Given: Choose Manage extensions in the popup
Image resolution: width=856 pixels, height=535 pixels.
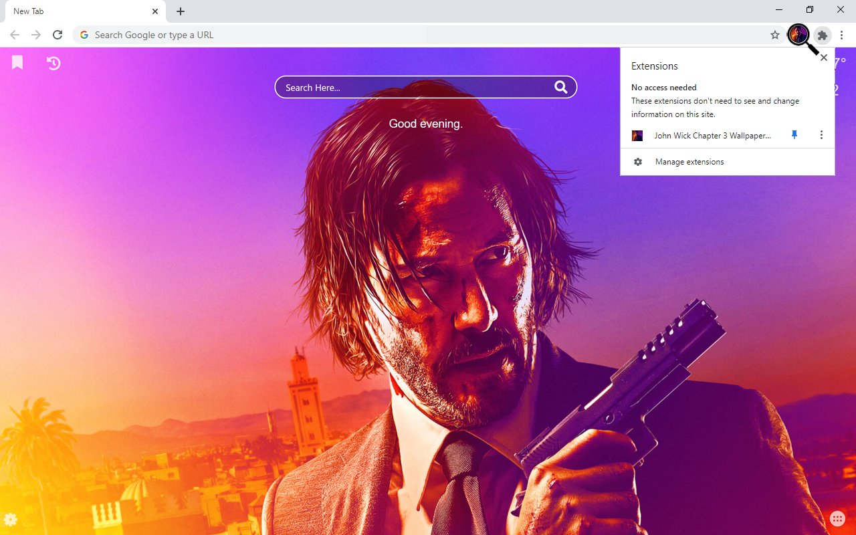Looking at the screenshot, I should [x=689, y=162].
